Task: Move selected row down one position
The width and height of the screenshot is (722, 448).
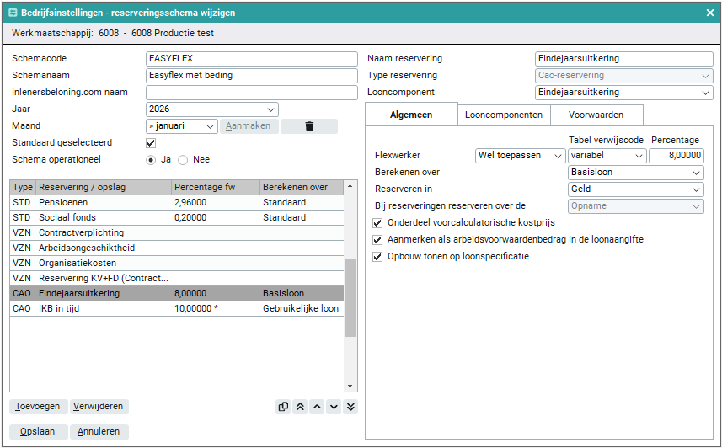Action: [334, 407]
